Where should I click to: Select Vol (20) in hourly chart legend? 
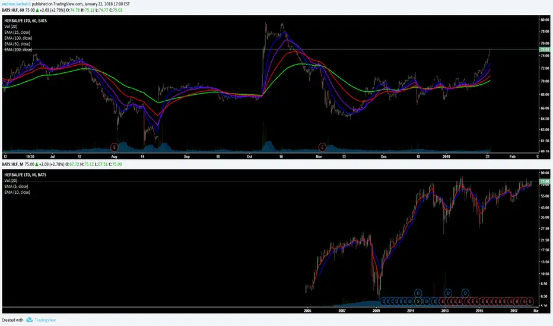11,27
